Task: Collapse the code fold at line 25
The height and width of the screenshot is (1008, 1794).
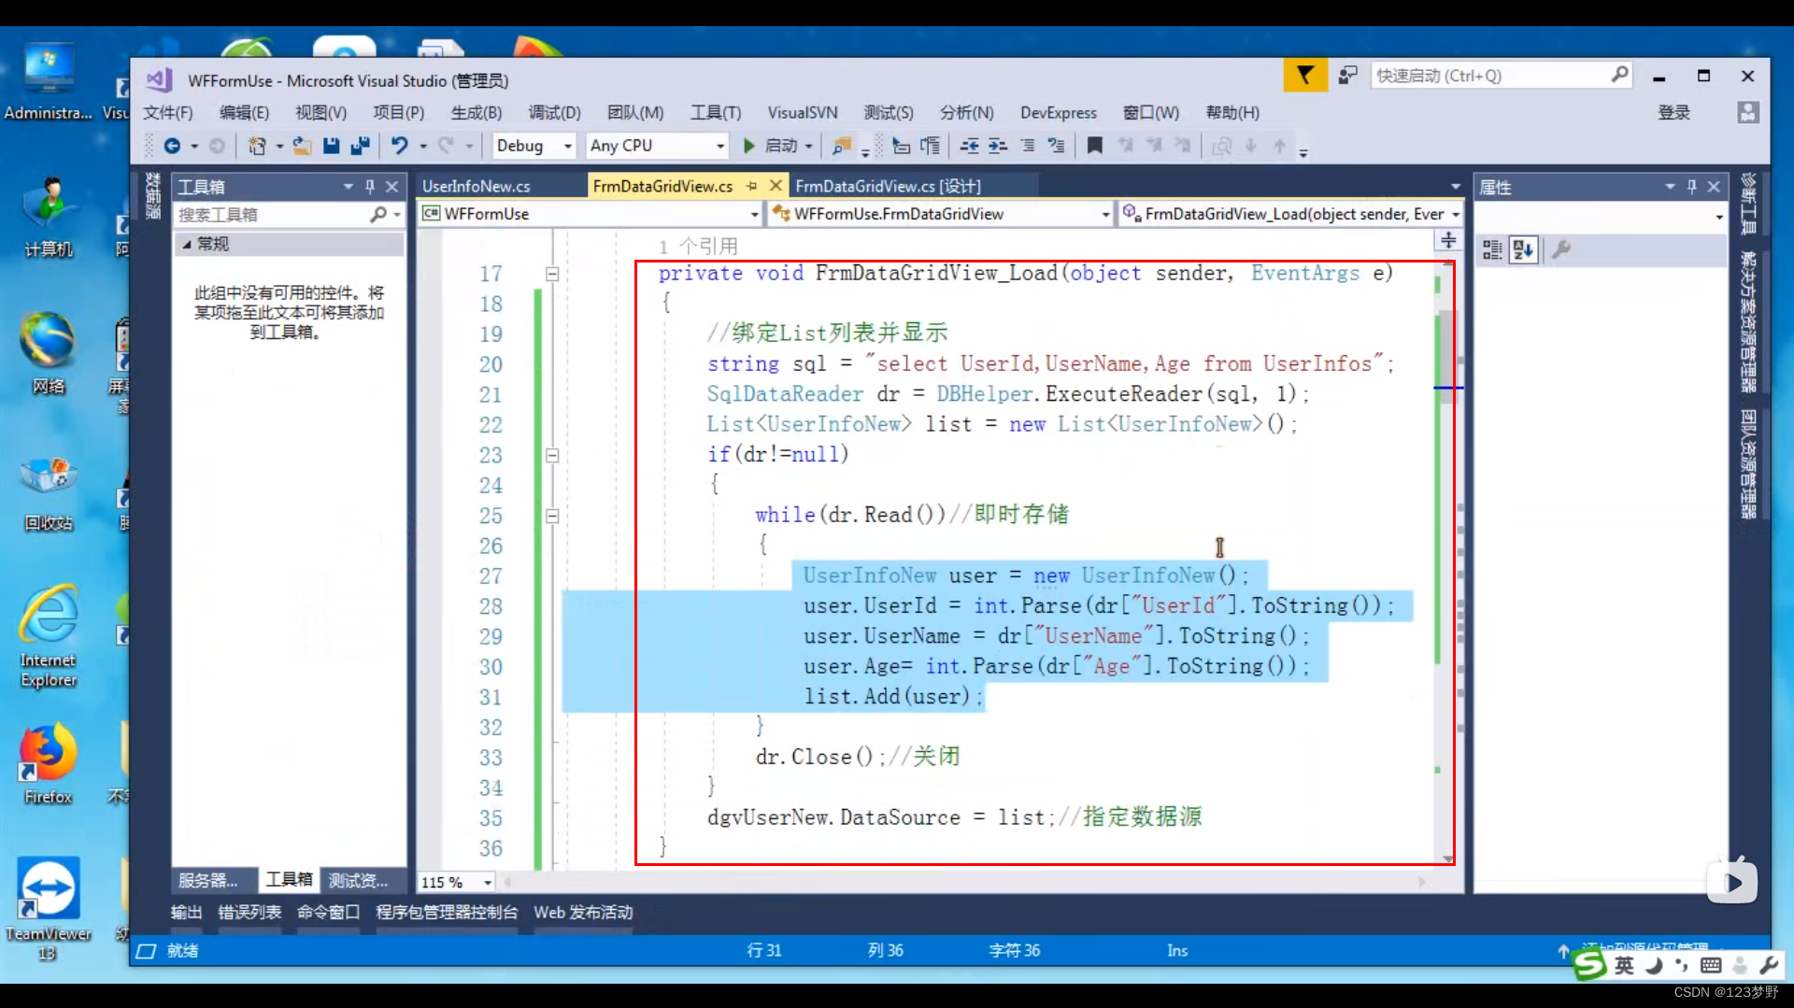Action: coord(552,515)
